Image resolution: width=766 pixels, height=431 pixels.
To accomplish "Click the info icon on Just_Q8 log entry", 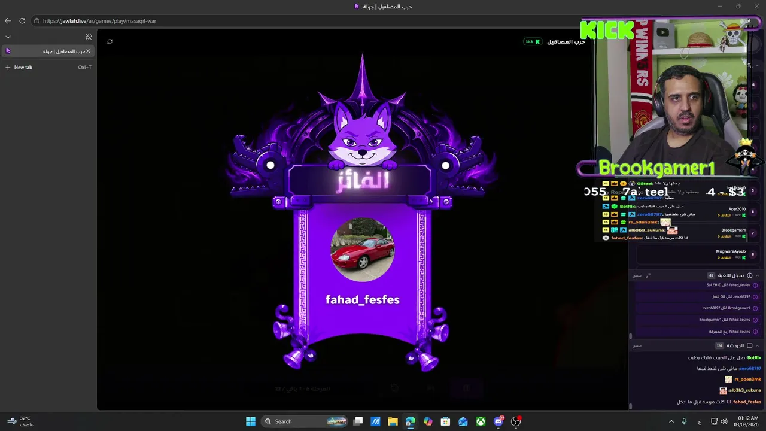I will tap(755, 297).
